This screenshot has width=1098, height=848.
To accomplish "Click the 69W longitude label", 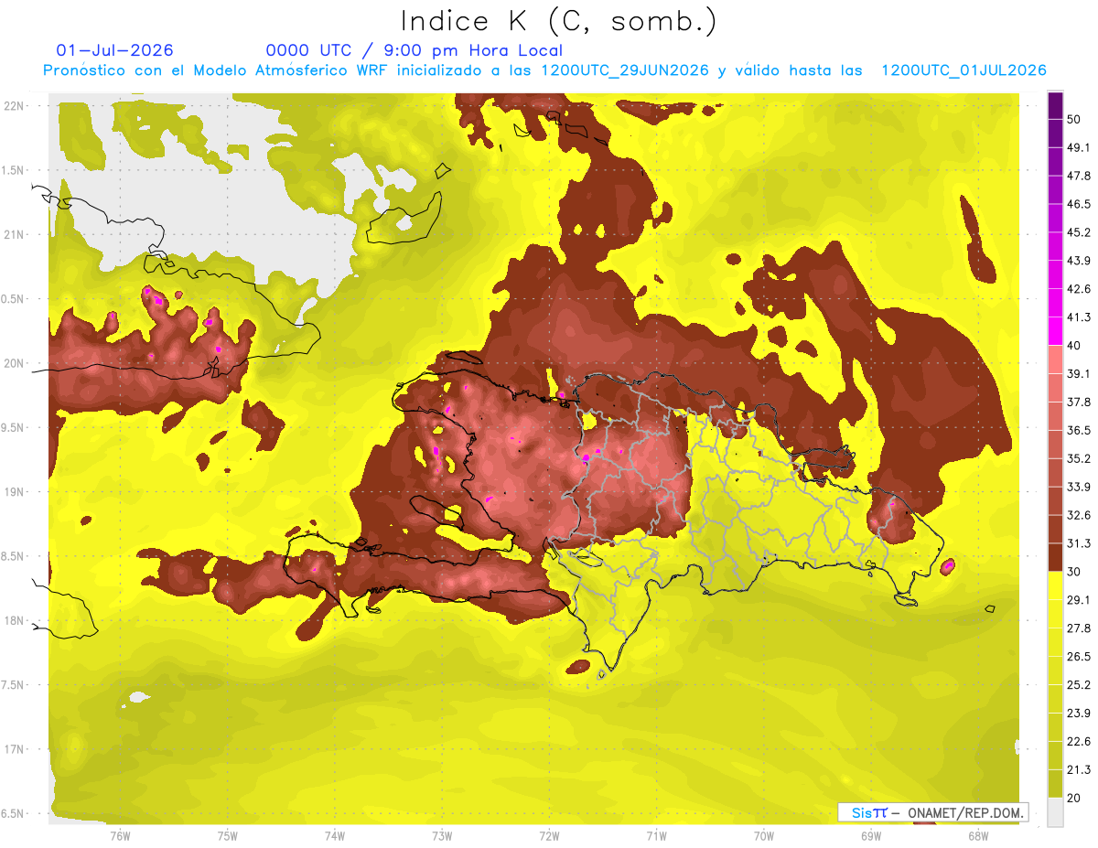I will (x=871, y=836).
